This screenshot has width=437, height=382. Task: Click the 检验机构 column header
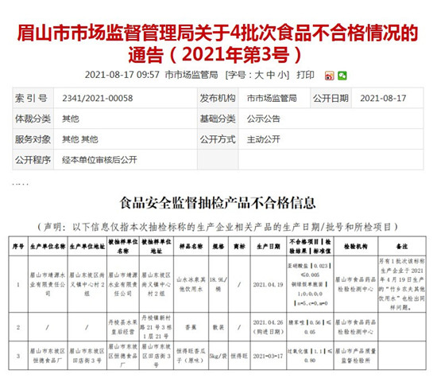356,246
